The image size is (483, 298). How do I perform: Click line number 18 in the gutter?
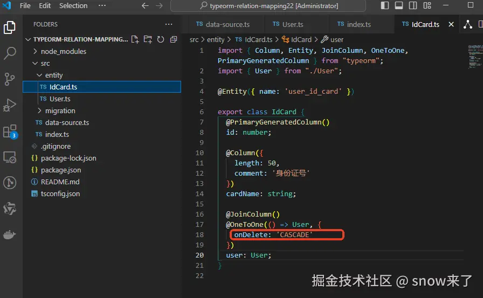tap(199, 235)
